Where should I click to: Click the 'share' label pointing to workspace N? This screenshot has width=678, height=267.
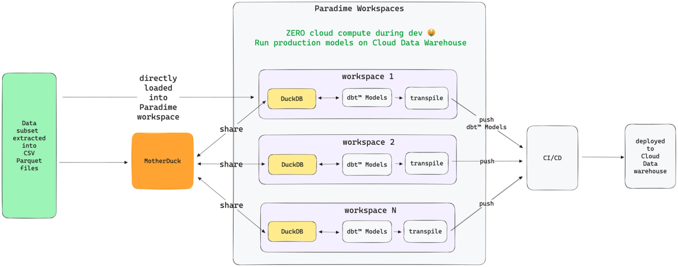[231, 205]
